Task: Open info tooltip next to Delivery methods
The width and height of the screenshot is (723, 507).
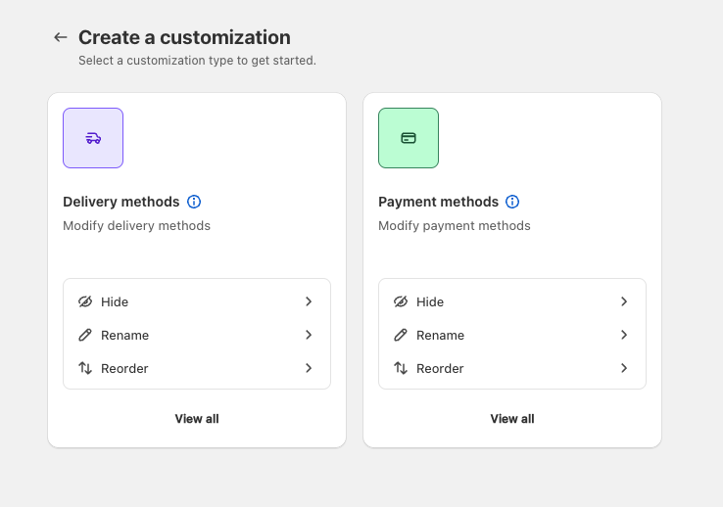Action: (194, 202)
